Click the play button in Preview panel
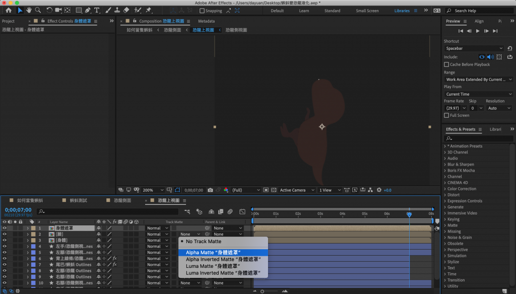The height and width of the screenshot is (294, 516). click(x=478, y=31)
